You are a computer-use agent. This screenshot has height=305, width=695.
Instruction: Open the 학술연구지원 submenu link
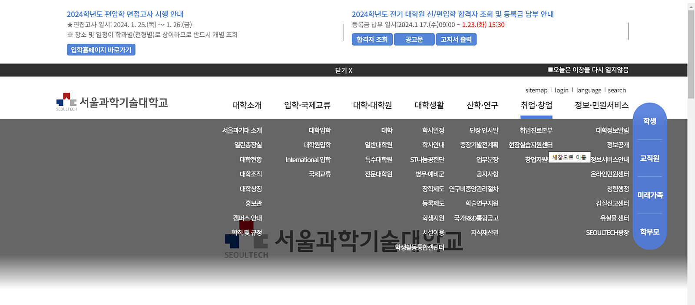[x=482, y=203]
